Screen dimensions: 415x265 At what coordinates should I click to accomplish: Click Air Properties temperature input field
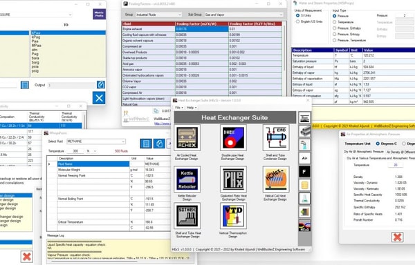pyautogui.click(x=396, y=165)
